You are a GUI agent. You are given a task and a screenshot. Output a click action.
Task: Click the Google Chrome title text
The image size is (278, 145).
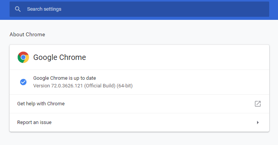pyautogui.click(x=60, y=57)
